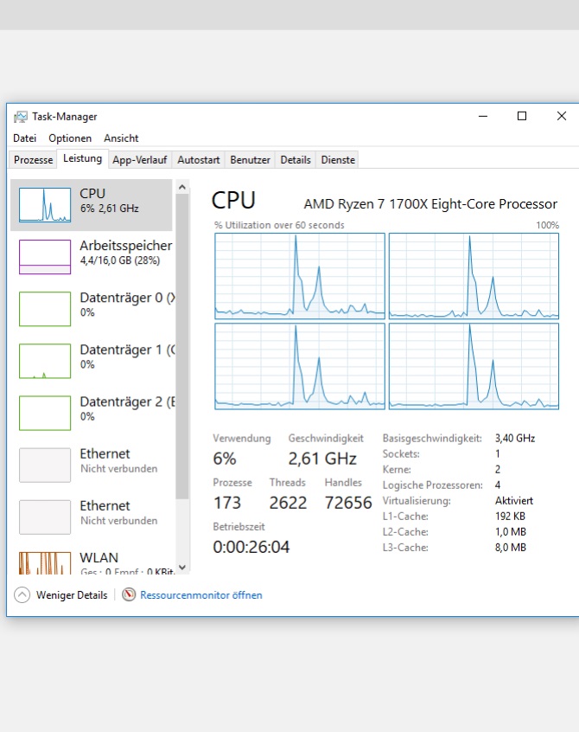This screenshot has height=732, width=579.
Task: Minimize the Task-Manager window
Action: click(483, 116)
